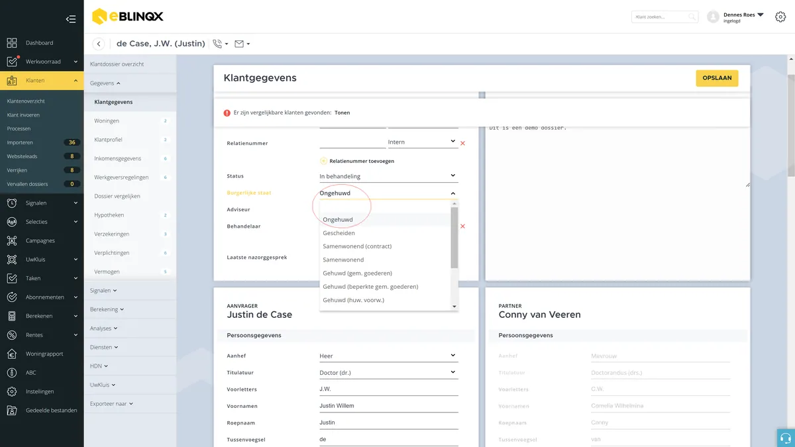Image resolution: width=795 pixels, height=447 pixels.
Task: Click the Voornamen field containing Justin Willem
Action: coord(388,406)
